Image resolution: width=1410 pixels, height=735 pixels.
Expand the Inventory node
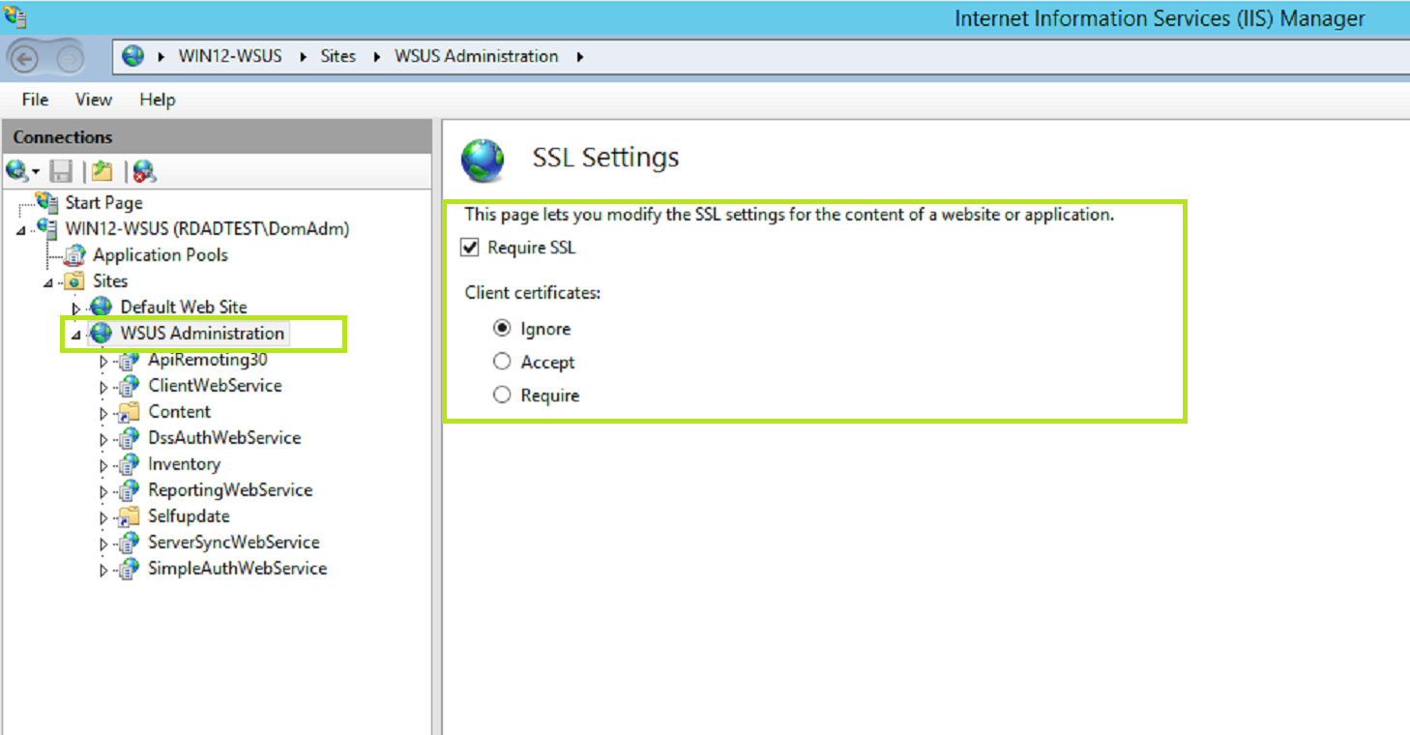[104, 464]
